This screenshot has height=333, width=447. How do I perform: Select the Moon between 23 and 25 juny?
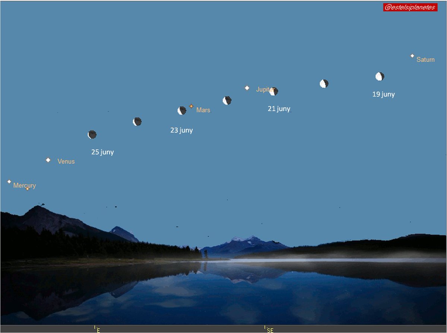pos(137,121)
